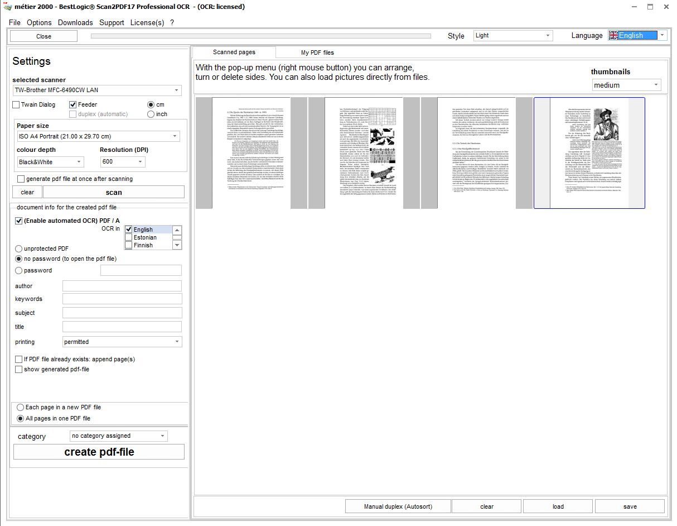Viewport: 677px width, 526px height.
Task: Select the inch unit radio button
Action: click(151, 114)
